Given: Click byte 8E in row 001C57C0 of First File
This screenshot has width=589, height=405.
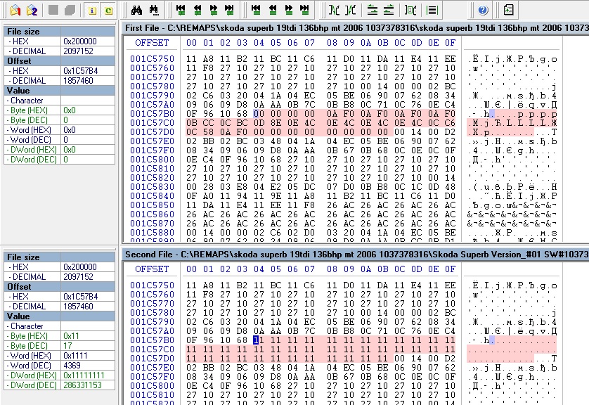Looking at the screenshot, I should [x=276, y=123].
